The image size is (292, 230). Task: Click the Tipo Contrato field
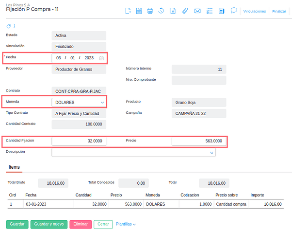[x=79, y=113]
